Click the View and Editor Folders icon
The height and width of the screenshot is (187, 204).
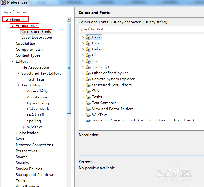pos(88,109)
